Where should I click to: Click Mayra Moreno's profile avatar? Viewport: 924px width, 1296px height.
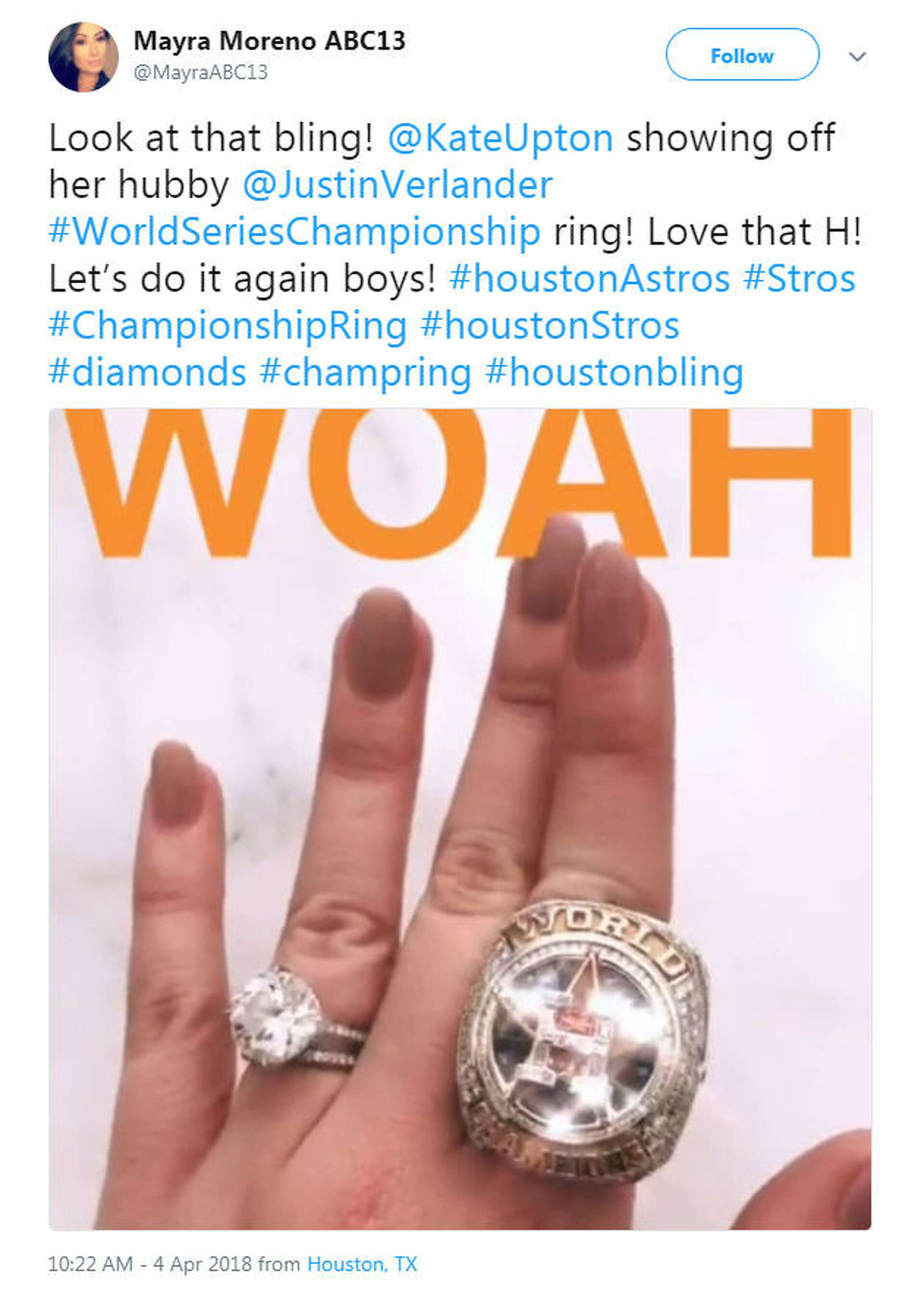(x=83, y=57)
